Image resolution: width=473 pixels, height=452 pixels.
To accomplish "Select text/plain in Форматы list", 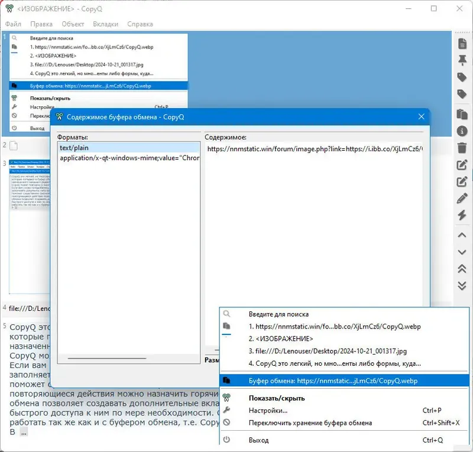I will pyautogui.click(x=129, y=148).
